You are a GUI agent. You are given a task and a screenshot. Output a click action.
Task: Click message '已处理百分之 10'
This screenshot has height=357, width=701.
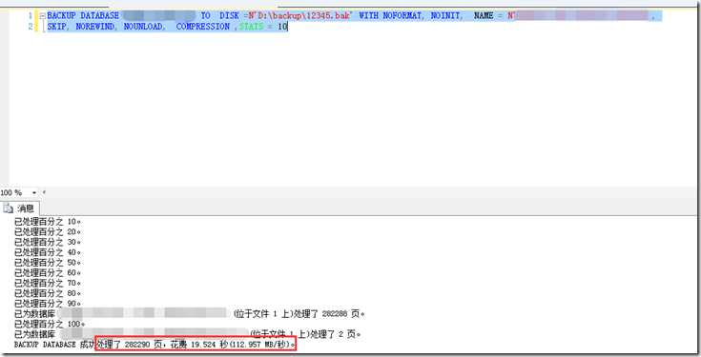point(48,222)
